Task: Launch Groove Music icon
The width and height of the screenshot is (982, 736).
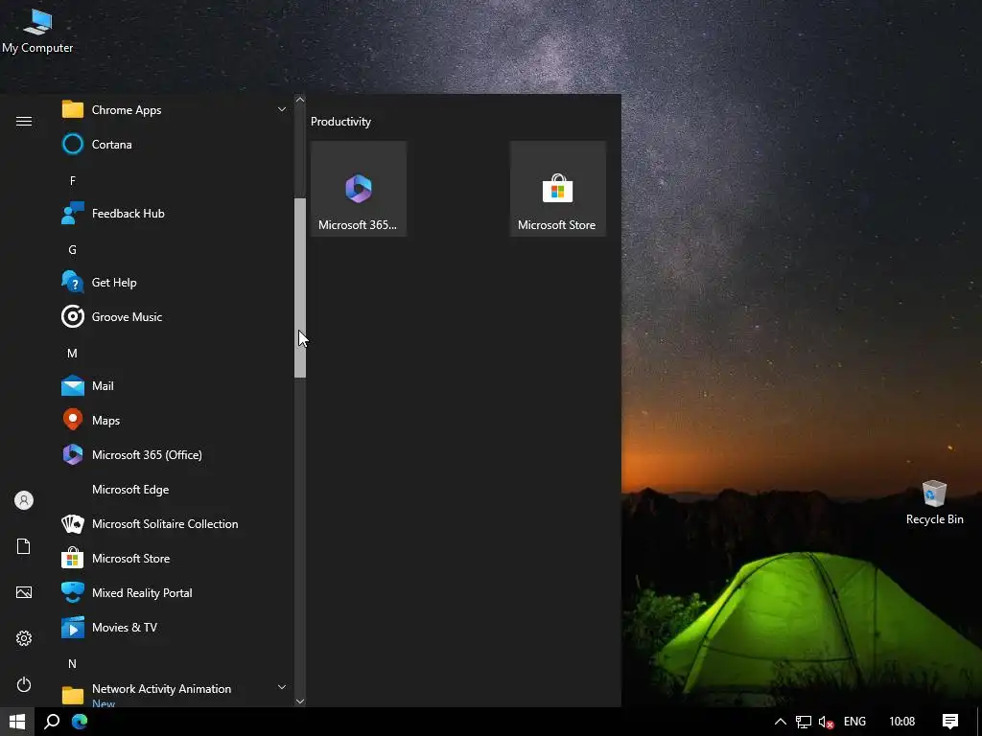Action: click(73, 316)
